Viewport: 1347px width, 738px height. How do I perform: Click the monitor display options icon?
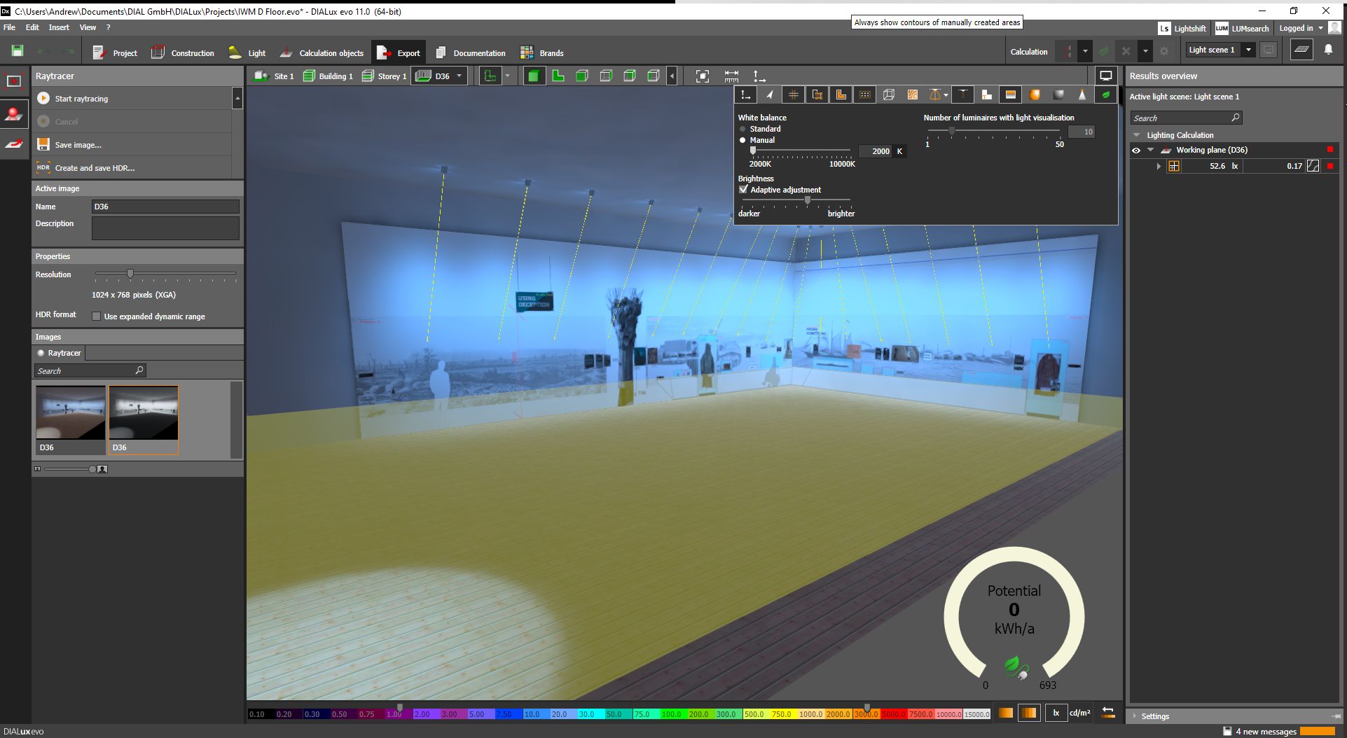click(1105, 76)
